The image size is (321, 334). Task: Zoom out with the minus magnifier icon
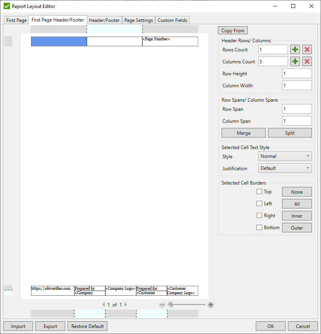tap(162, 305)
